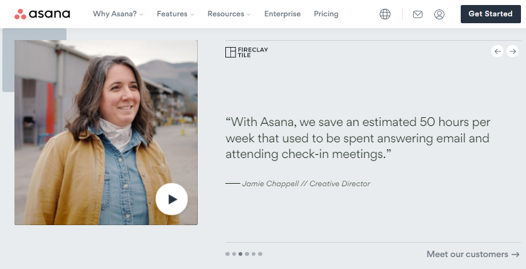
Task: Select the first carousel dot
Action: [227, 254]
